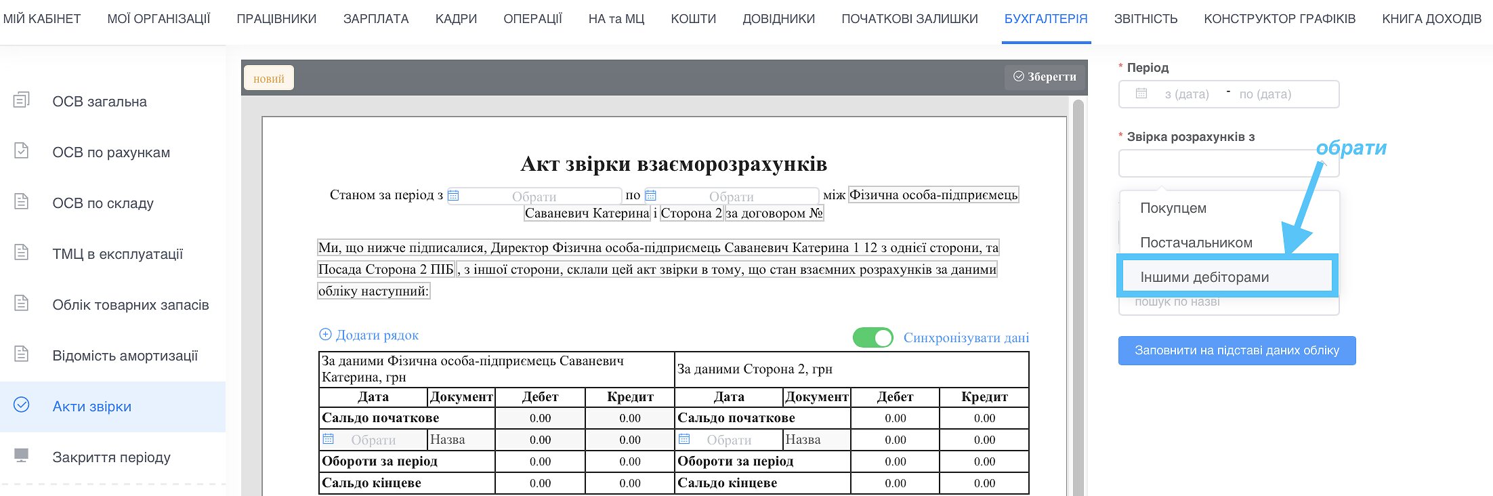Viewport: 1493px width, 496px height.
Task: Click the Відомість амортизації sidebar icon
Action: [x=22, y=354]
